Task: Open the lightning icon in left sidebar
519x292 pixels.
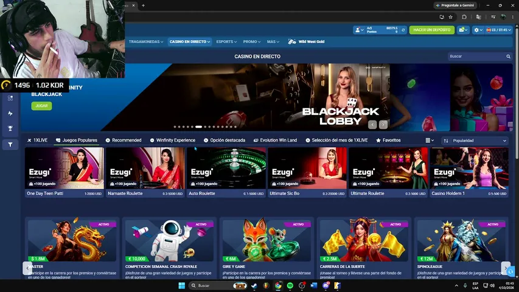Action: click(x=10, y=113)
